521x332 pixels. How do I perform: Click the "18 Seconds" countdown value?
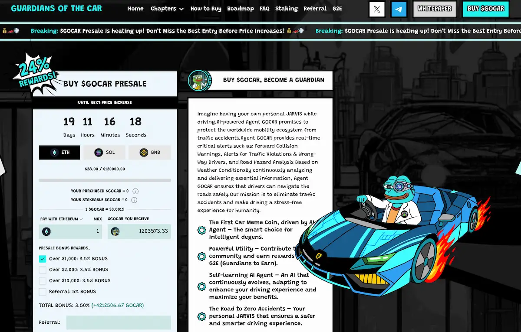pyautogui.click(x=136, y=127)
